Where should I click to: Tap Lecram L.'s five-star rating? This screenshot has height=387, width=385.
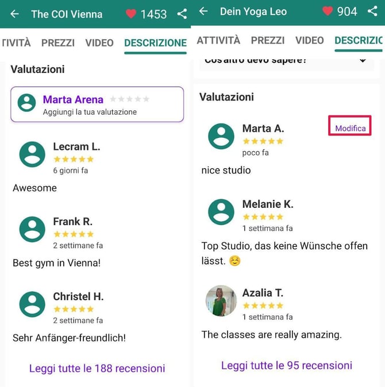pos(74,159)
